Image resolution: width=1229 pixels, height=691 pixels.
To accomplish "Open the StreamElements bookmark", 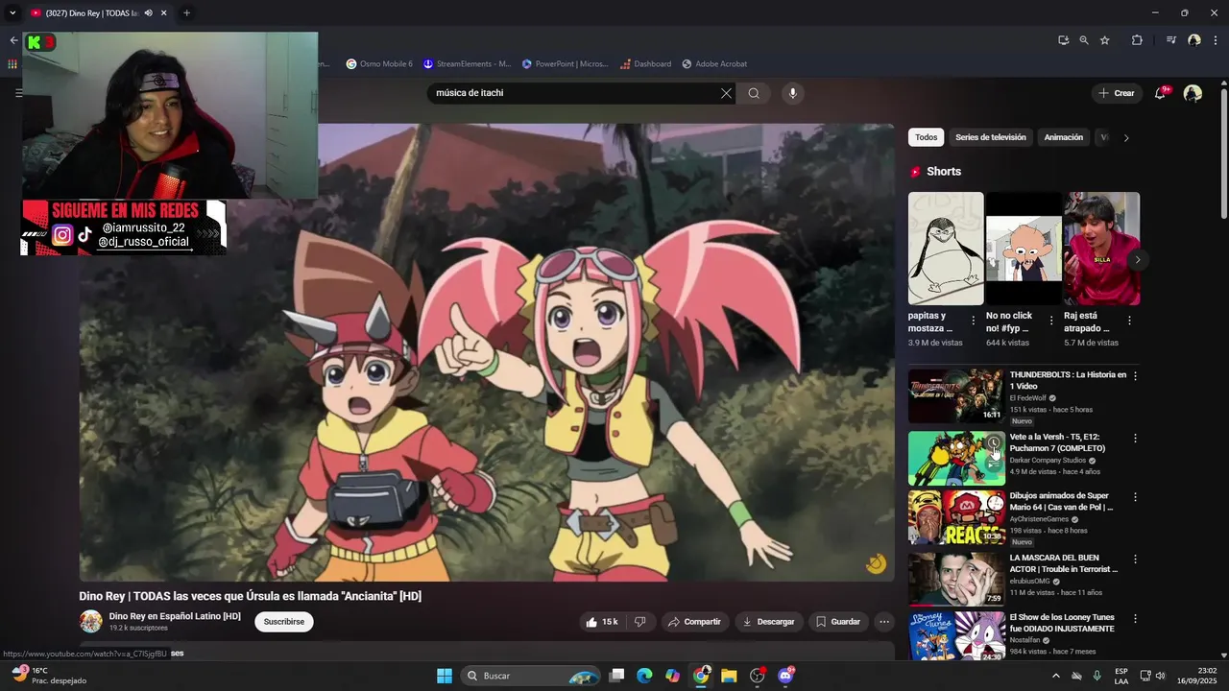I will coord(468,64).
